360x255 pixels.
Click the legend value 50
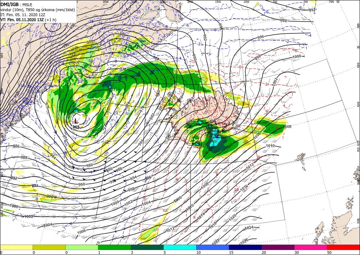329,252
